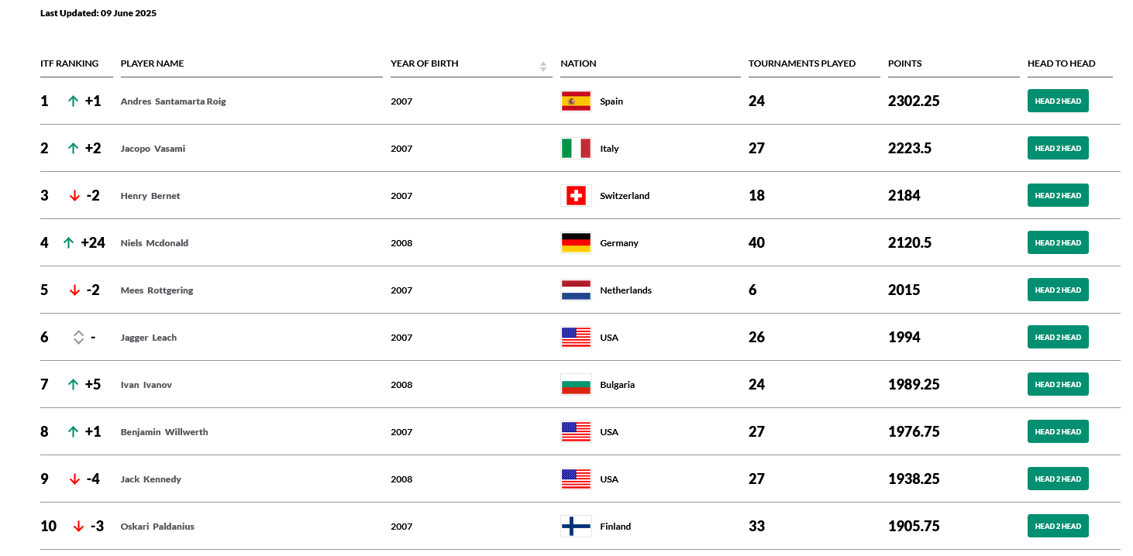
Task: Click the Bulgaria flag icon
Action: (576, 385)
